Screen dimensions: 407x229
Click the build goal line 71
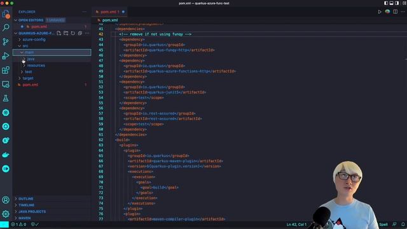point(160,188)
